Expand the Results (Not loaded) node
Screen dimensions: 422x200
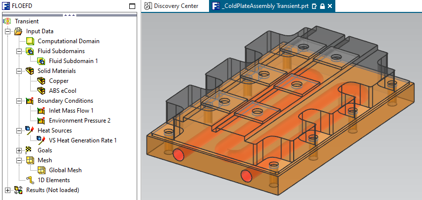pos(7,190)
